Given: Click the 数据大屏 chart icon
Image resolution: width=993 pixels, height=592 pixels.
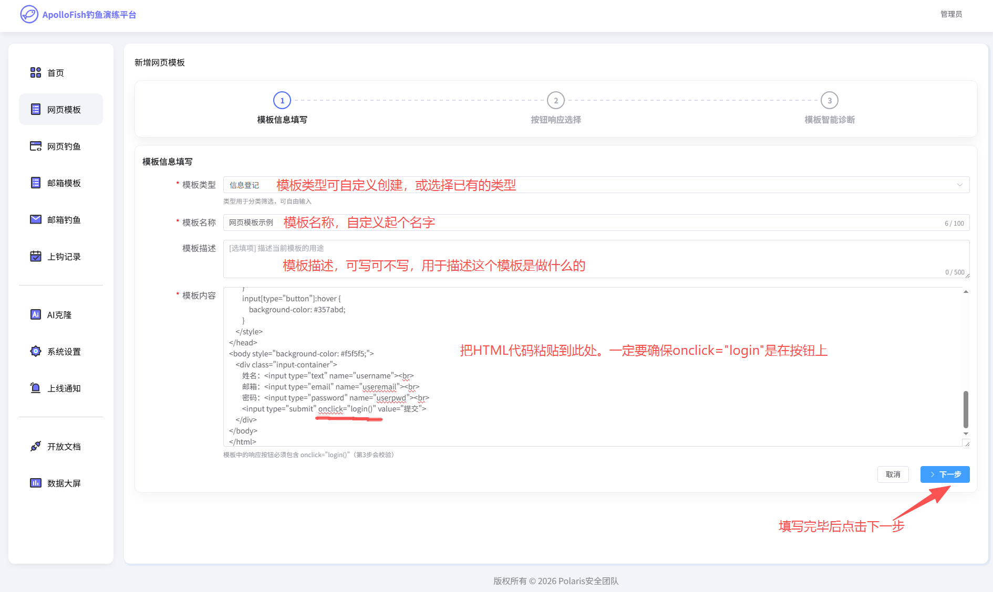Looking at the screenshot, I should 36,483.
